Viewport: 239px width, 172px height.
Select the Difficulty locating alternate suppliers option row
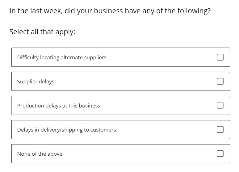pos(121,57)
